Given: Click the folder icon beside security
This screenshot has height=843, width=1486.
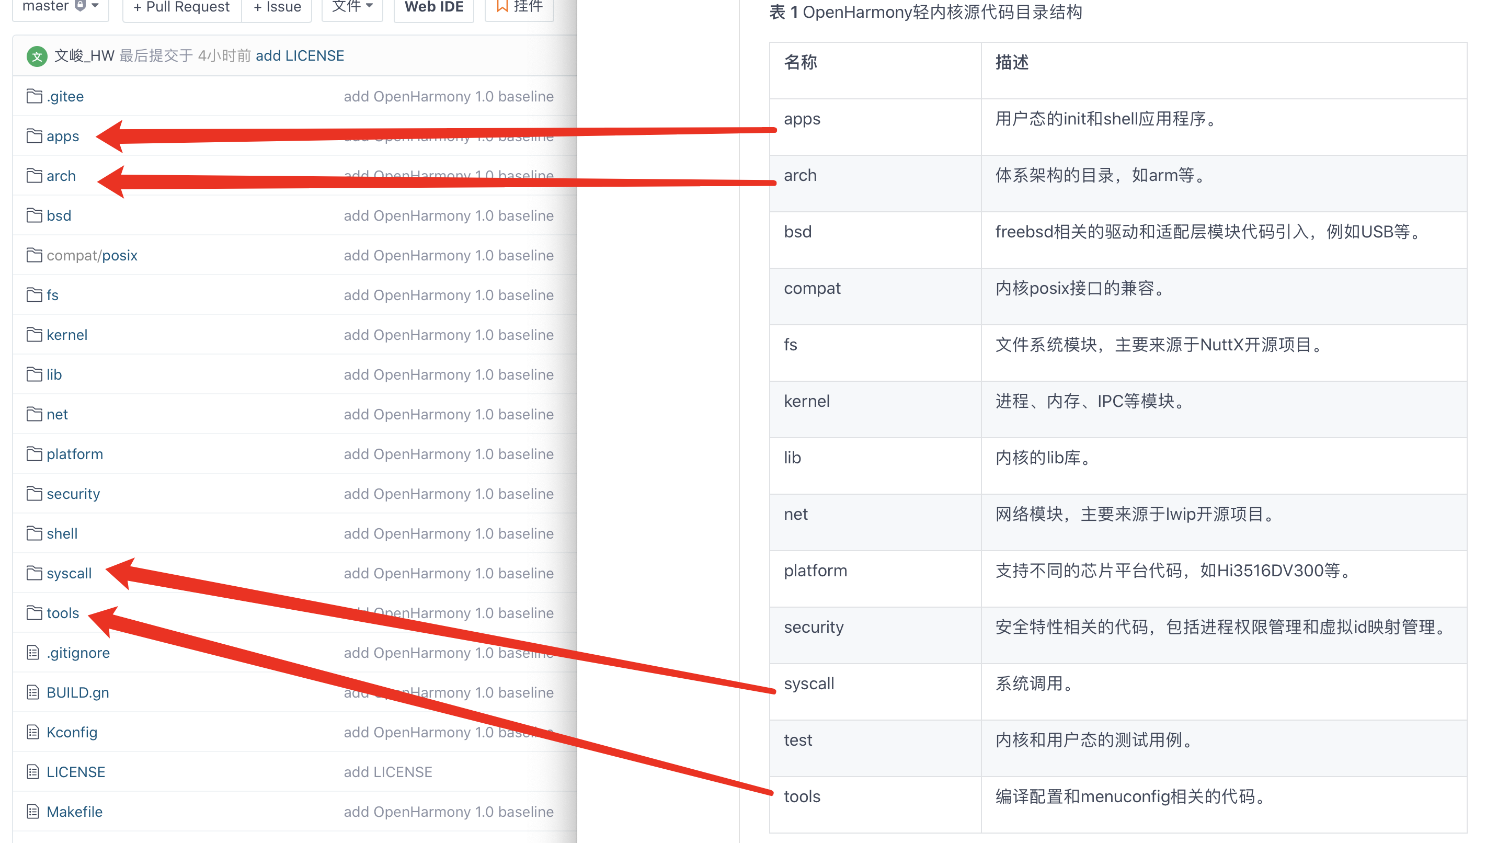Looking at the screenshot, I should coord(34,494).
